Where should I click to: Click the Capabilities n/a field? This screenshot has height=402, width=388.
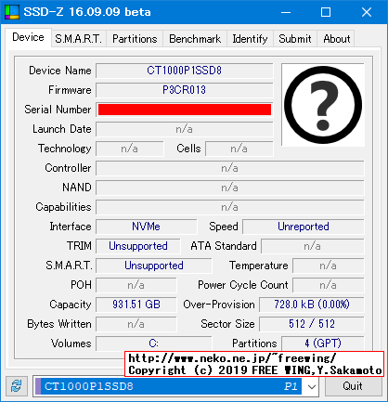pos(230,207)
